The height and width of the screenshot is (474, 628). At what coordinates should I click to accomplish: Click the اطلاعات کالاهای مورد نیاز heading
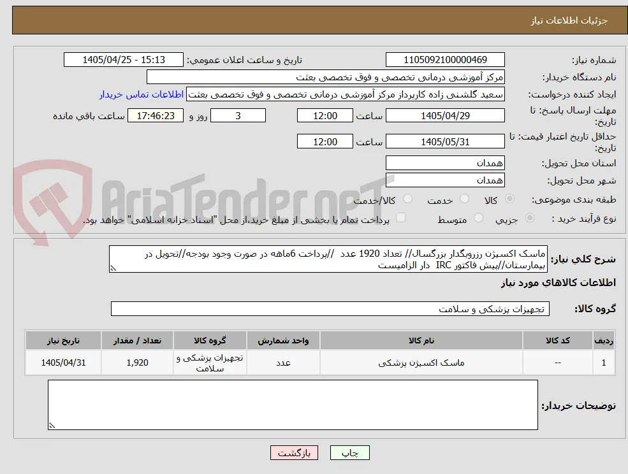pyautogui.click(x=559, y=283)
